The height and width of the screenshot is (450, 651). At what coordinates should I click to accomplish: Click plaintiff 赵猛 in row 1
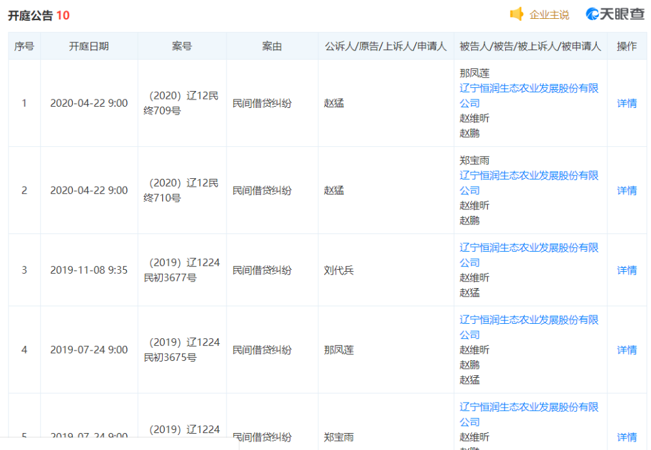point(334,103)
